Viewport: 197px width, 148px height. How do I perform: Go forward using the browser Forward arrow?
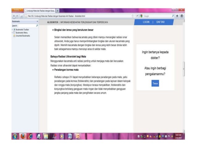tap(17, 16)
